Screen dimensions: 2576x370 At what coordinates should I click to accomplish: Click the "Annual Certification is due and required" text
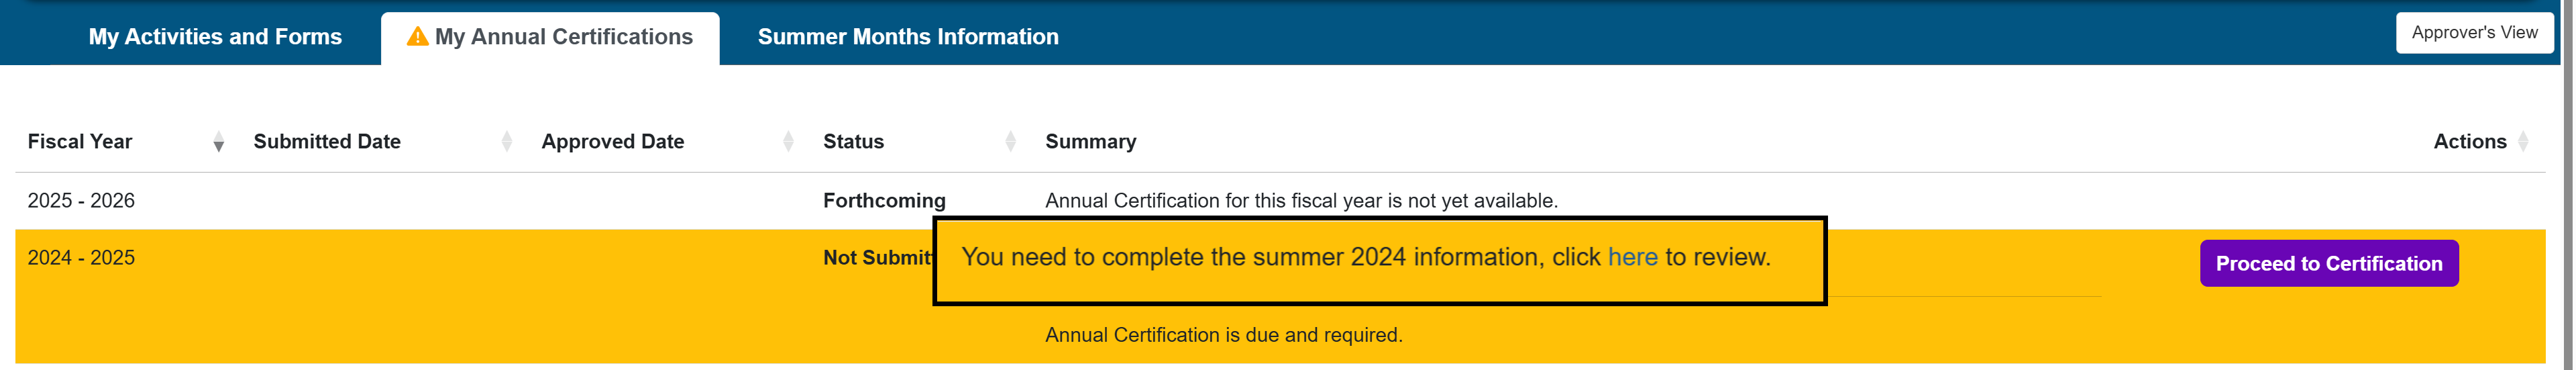pyautogui.click(x=1223, y=335)
